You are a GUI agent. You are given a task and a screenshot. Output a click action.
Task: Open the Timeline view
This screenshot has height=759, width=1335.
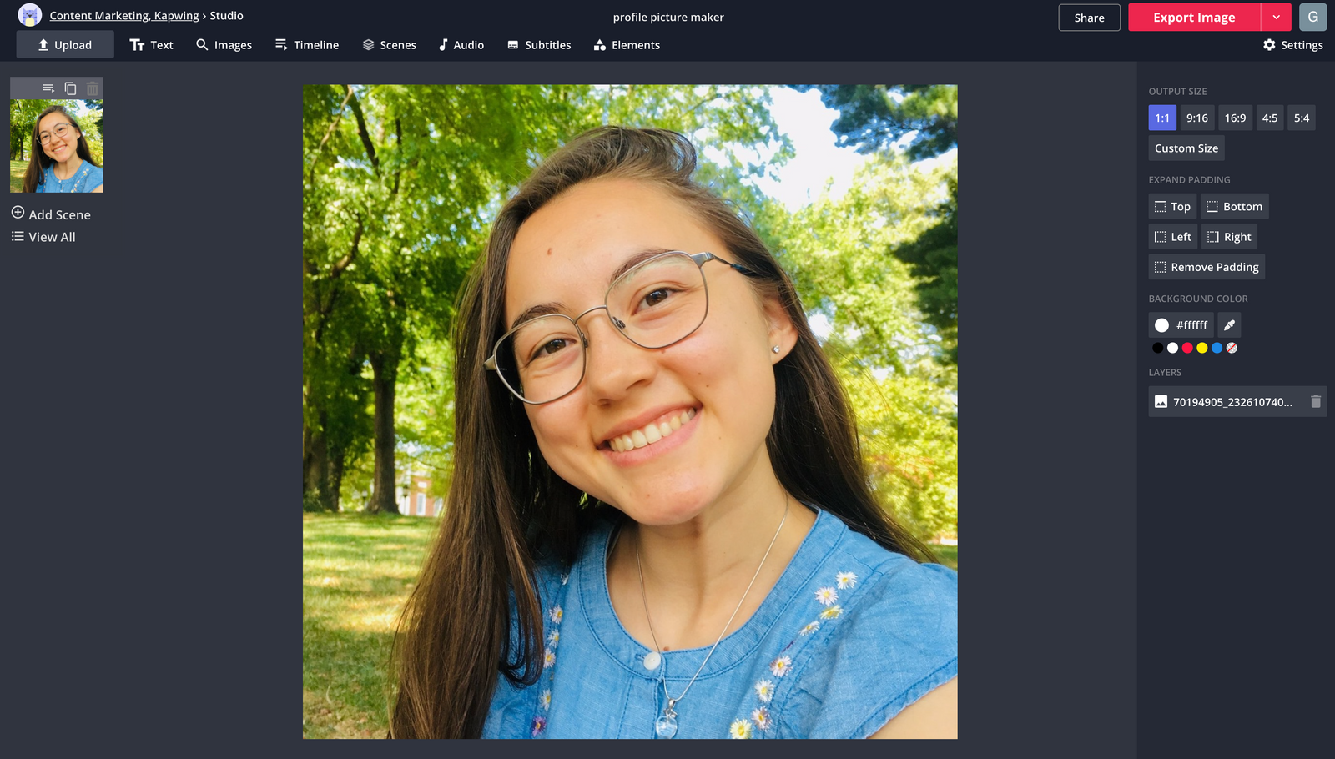point(307,45)
